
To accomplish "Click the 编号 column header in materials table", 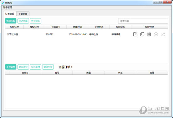I will [x=57, y=73].
